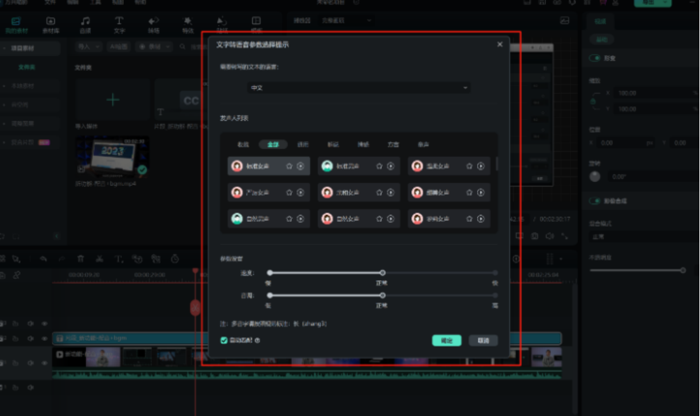Preview the 知性男声 voice with play icon
The width and height of the screenshot is (700, 416).
(x=390, y=166)
